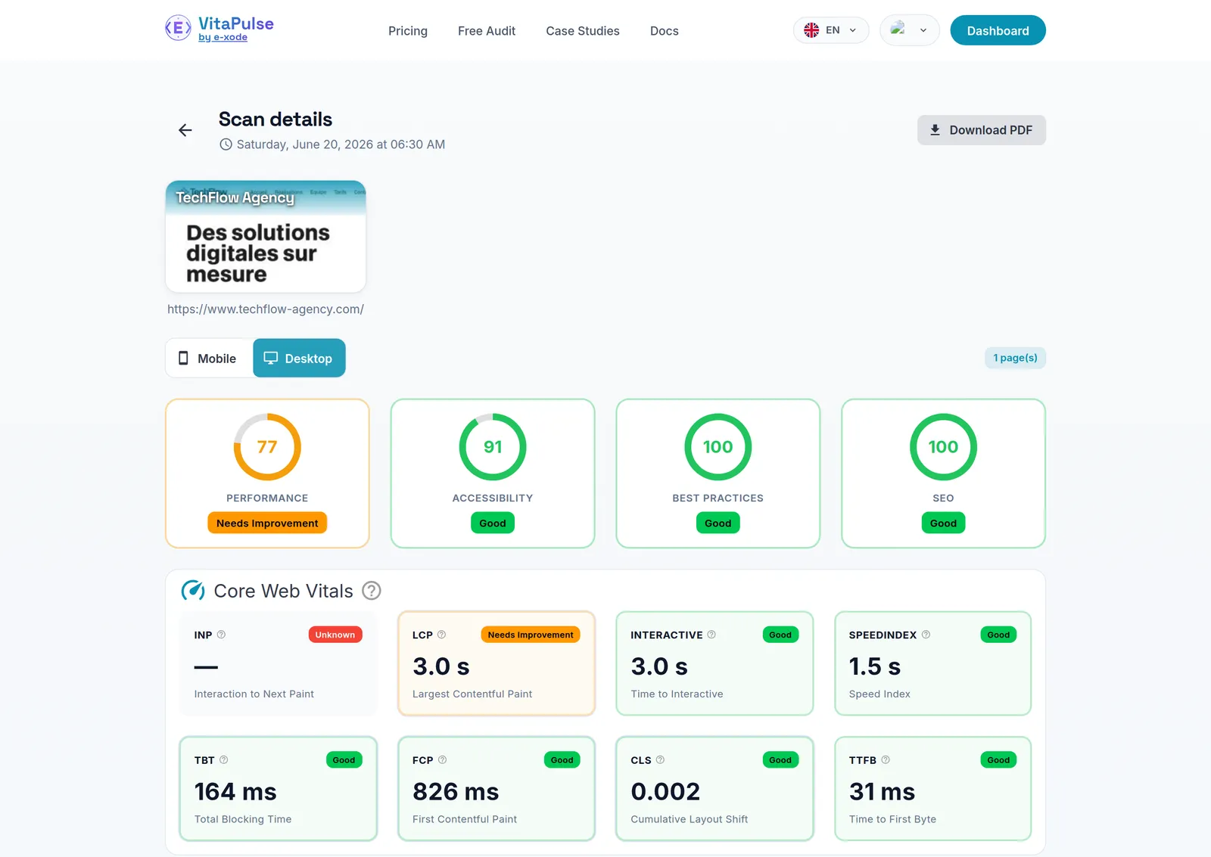Expand the user account dropdown chevron
This screenshot has width=1211, height=857.
[923, 30]
